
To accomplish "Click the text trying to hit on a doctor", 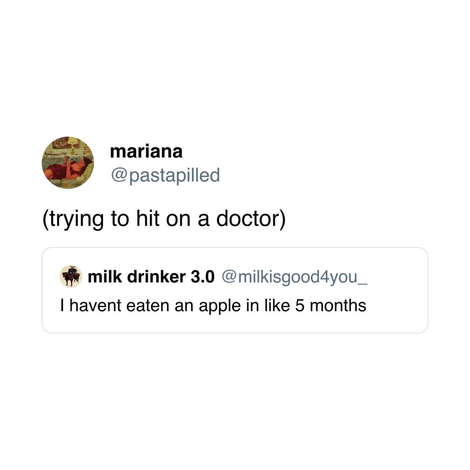I will pyautogui.click(x=164, y=219).
